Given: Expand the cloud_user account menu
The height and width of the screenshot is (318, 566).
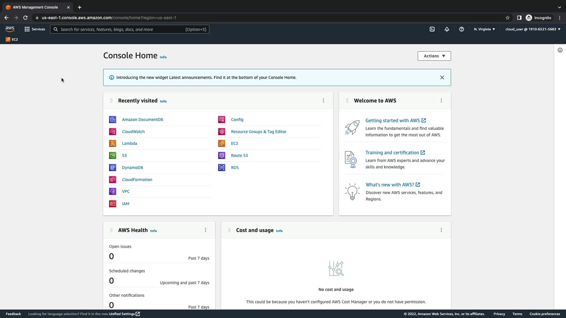Looking at the screenshot, I should [532, 29].
